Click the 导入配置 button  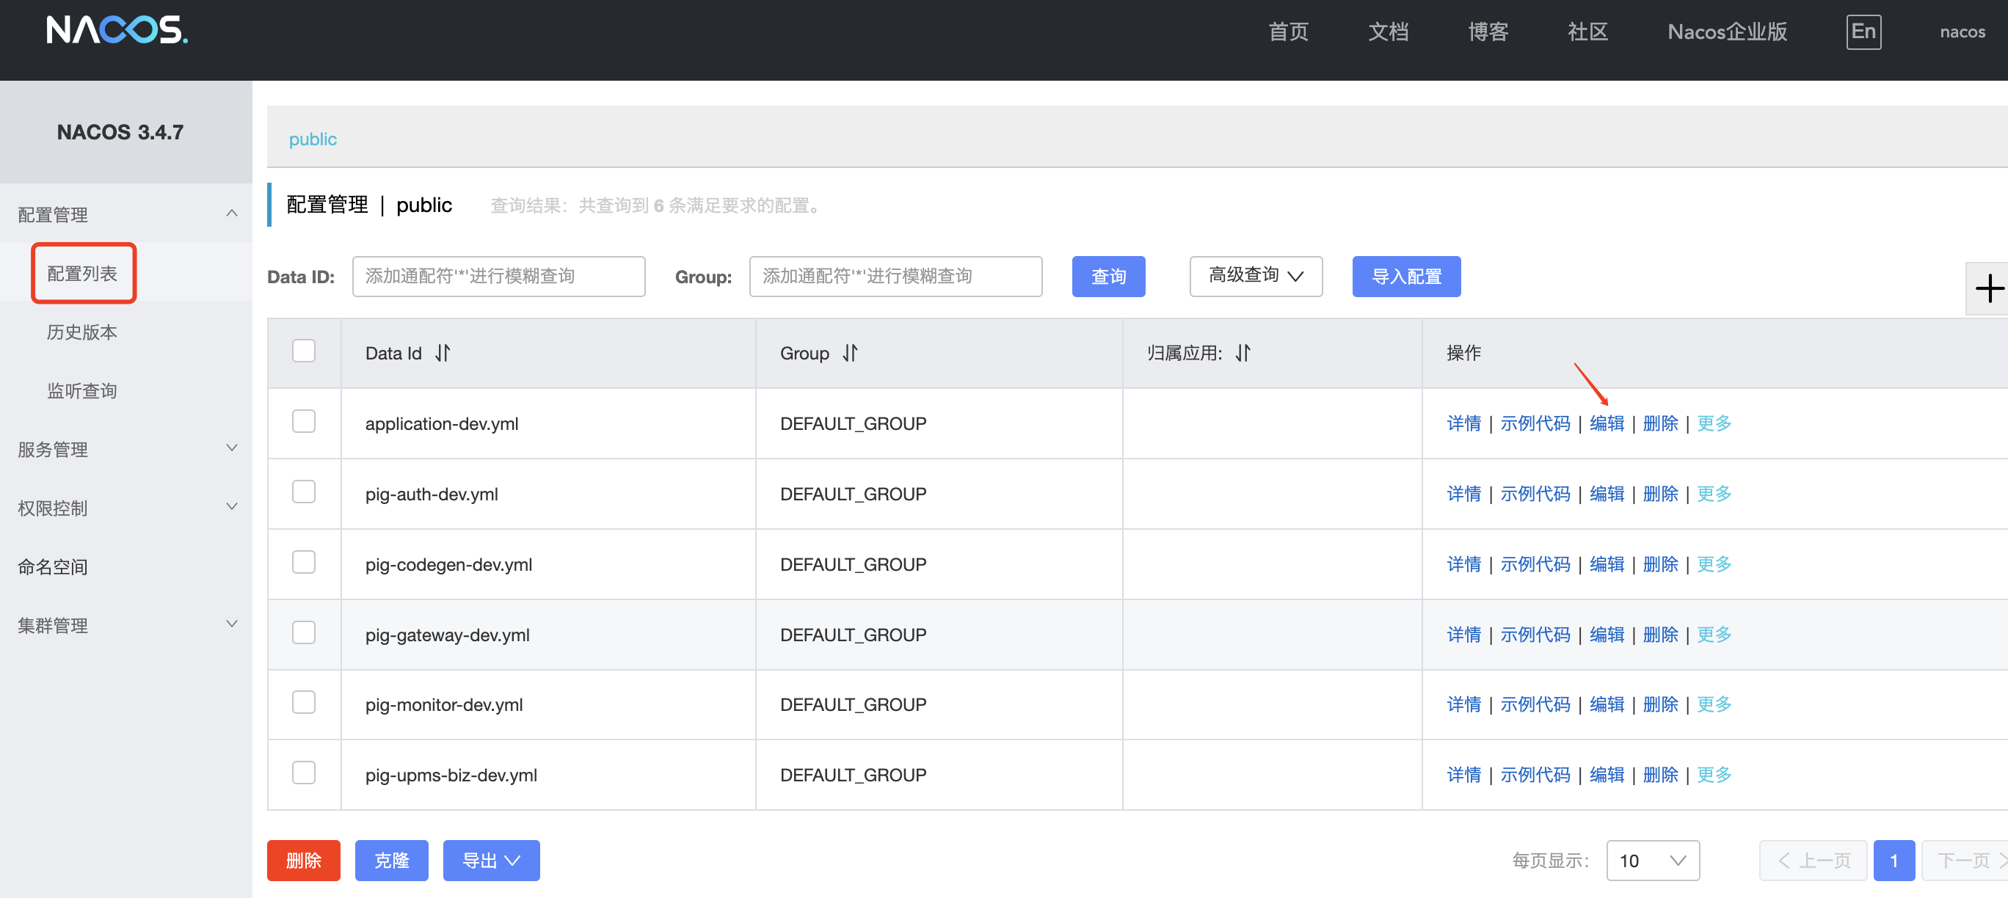(1406, 276)
